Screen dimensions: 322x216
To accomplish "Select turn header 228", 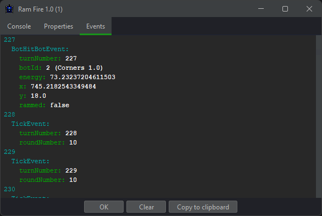I will coord(9,114).
